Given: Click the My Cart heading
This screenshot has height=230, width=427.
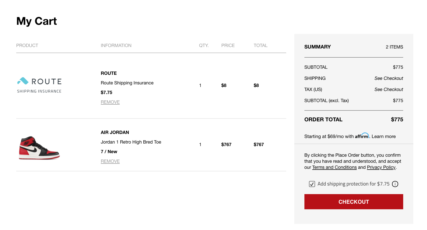Looking at the screenshot, I should (x=37, y=21).
